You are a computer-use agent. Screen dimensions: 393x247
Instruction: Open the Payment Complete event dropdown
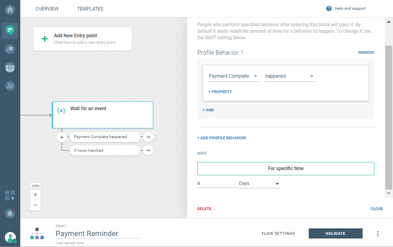(233, 76)
